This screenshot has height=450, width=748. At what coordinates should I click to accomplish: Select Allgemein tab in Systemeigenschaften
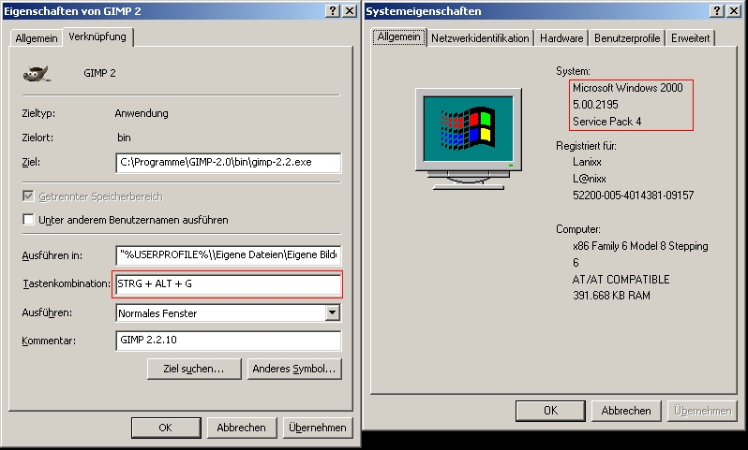[398, 36]
